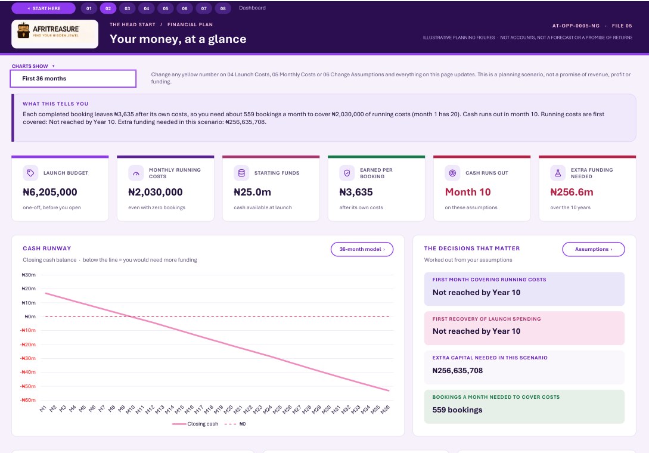This screenshot has width=649, height=453.
Task: Open the Assumptions button
Action: 594,249
